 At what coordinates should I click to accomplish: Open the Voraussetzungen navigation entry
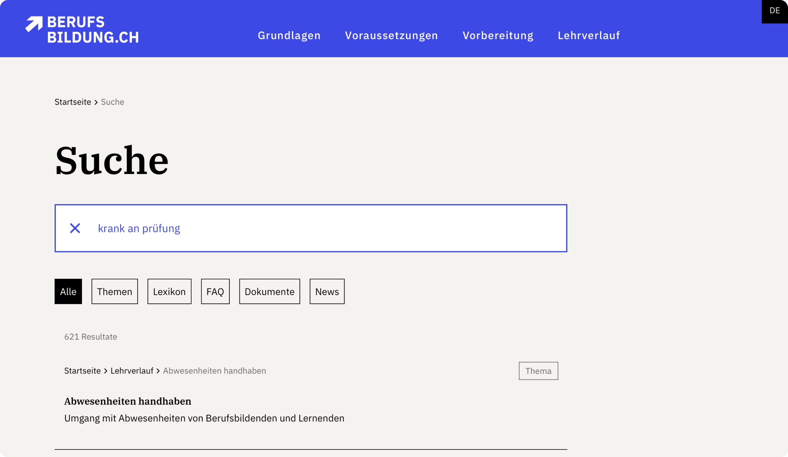392,35
